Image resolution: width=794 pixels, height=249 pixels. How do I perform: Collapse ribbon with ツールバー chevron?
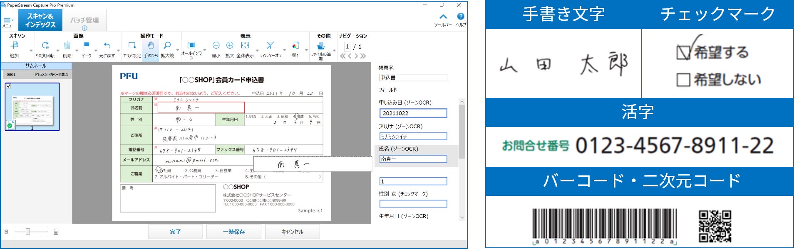pos(443,17)
